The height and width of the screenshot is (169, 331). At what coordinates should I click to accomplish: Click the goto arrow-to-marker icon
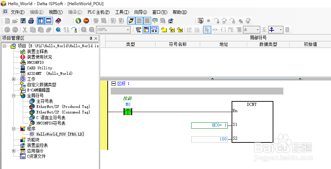(74, 30)
